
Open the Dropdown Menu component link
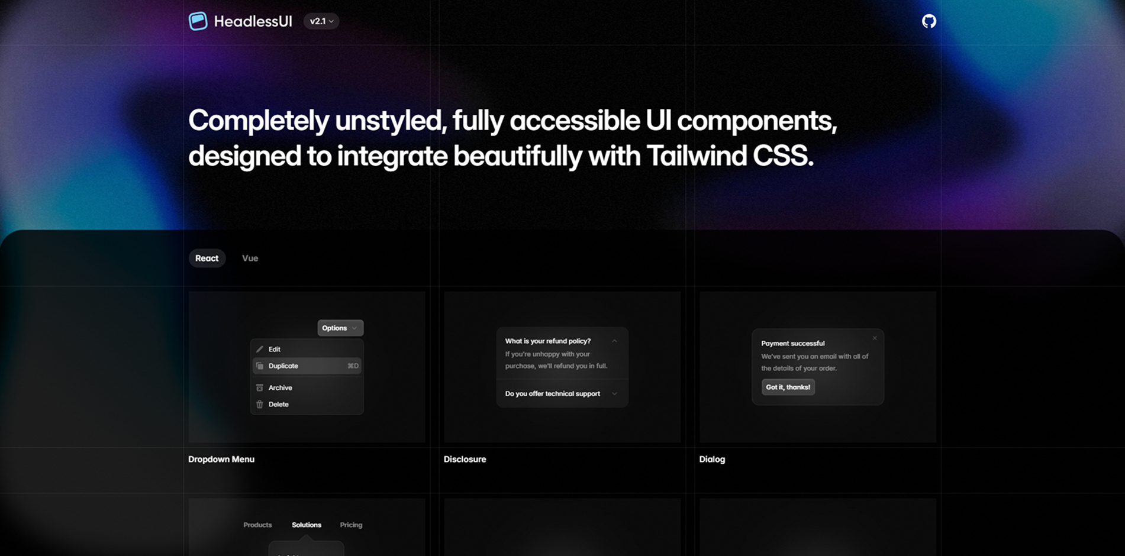click(221, 459)
